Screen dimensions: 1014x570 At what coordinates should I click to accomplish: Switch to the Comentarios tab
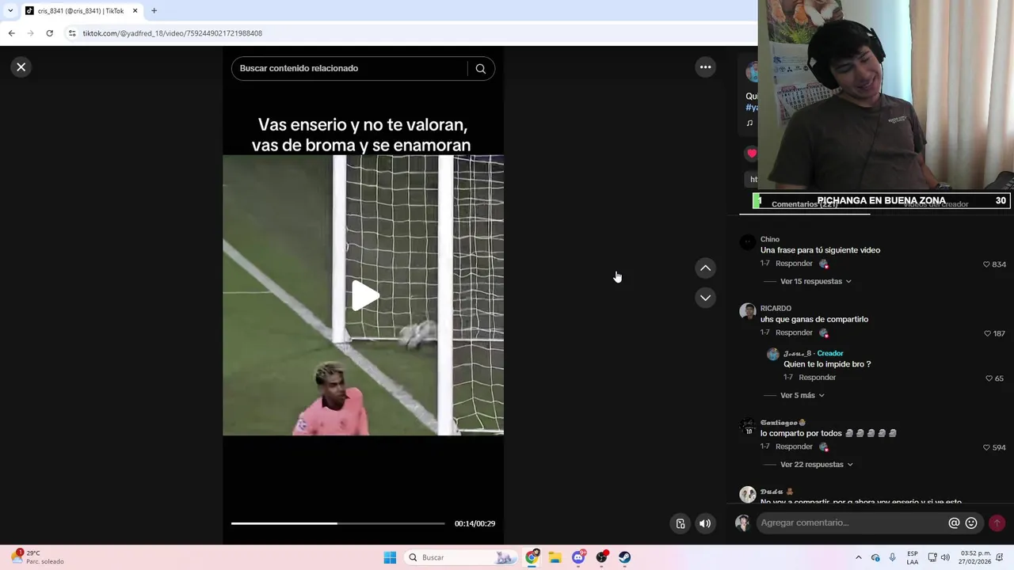[x=804, y=204]
